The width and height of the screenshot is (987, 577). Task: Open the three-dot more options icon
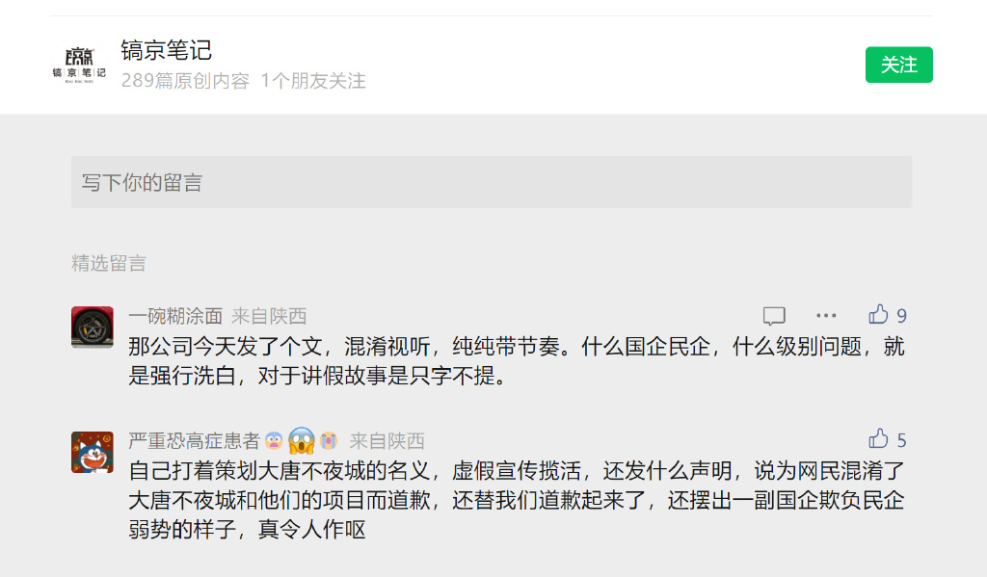826,315
